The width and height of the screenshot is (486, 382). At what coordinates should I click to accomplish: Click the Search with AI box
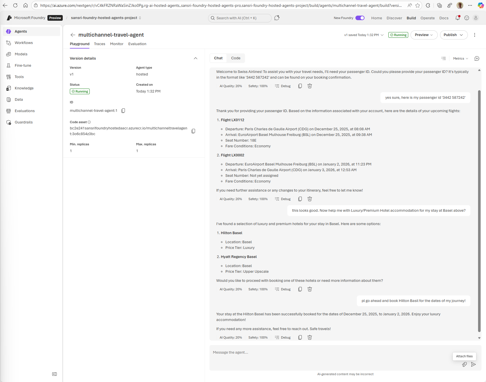[240, 18]
